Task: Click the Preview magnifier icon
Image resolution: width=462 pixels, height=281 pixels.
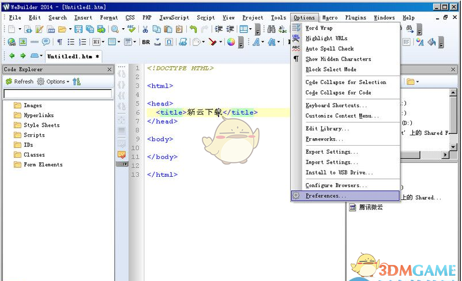Action: point(115,29)
